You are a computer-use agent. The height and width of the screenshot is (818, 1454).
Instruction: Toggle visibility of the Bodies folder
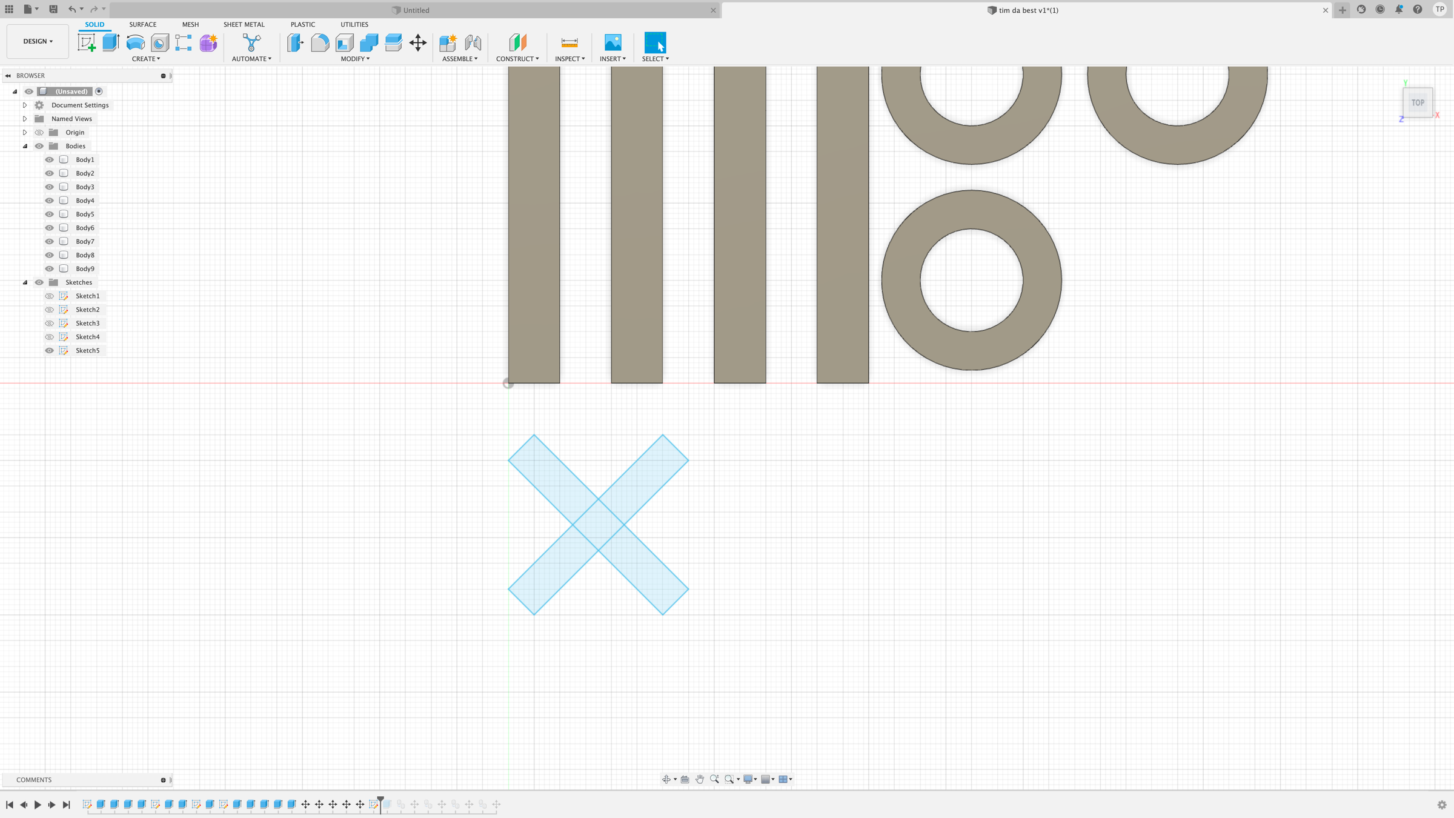pos(39,146)
